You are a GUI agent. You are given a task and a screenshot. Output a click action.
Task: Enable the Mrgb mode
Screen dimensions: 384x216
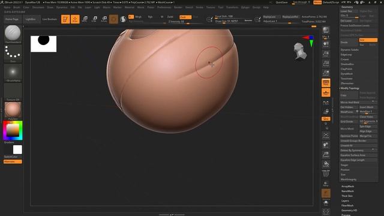(x=139, y=17)
